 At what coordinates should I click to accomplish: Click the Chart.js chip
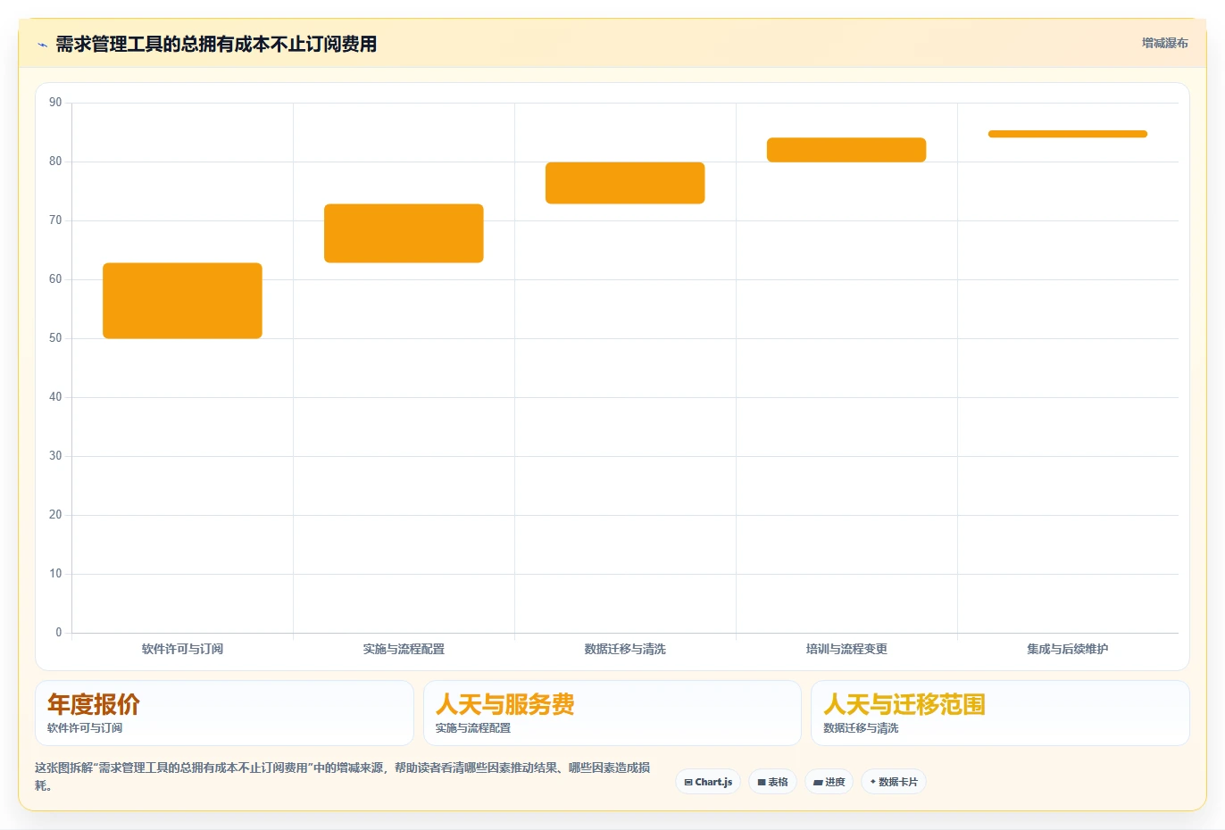708,782
